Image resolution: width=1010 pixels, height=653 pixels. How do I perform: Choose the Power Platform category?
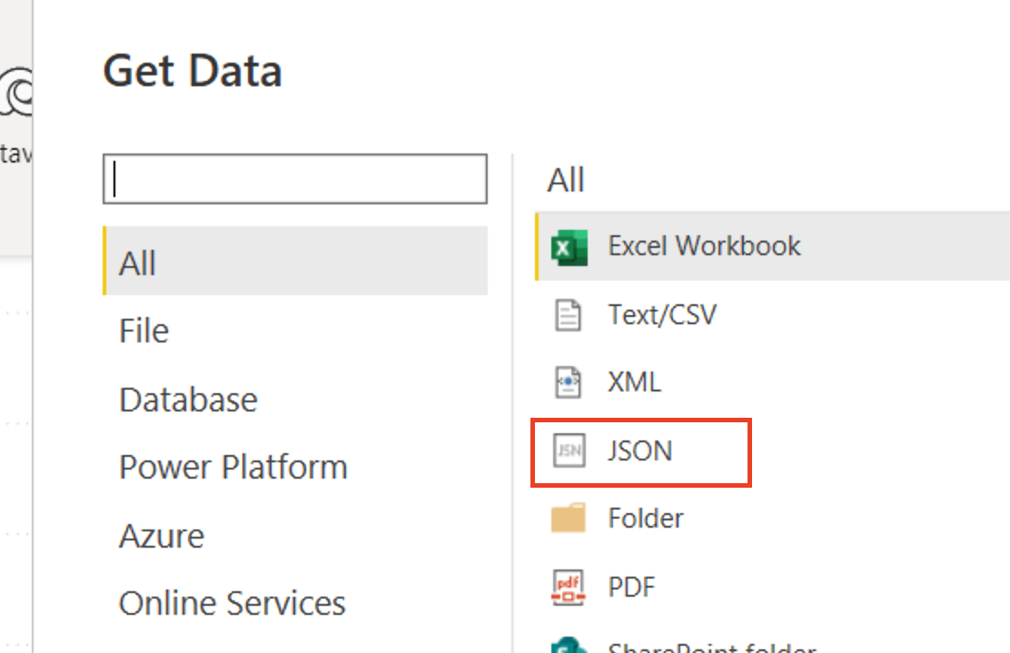233,468
